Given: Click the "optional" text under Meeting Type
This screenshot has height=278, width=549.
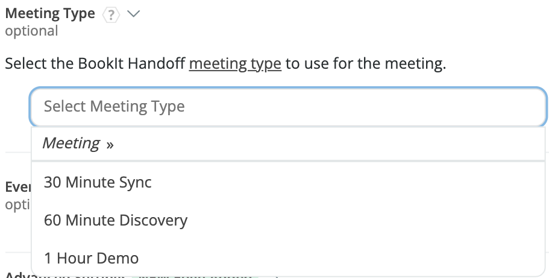Looking at the screenshot, I should point(31,31).
